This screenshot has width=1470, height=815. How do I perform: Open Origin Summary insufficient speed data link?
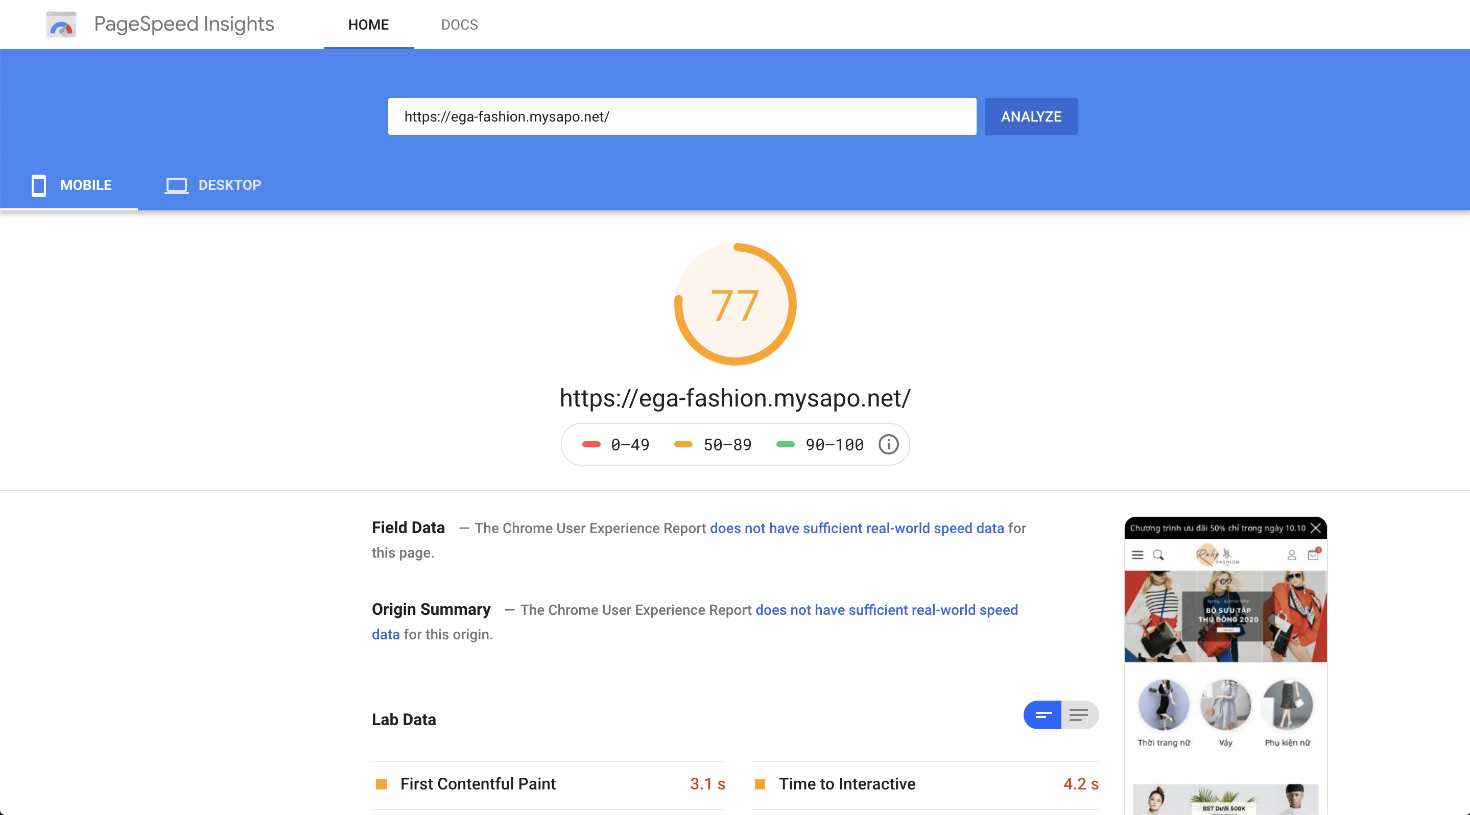click(886, 610)
